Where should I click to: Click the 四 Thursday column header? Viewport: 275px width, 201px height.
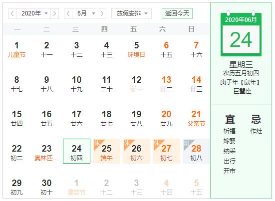point(104,29)
